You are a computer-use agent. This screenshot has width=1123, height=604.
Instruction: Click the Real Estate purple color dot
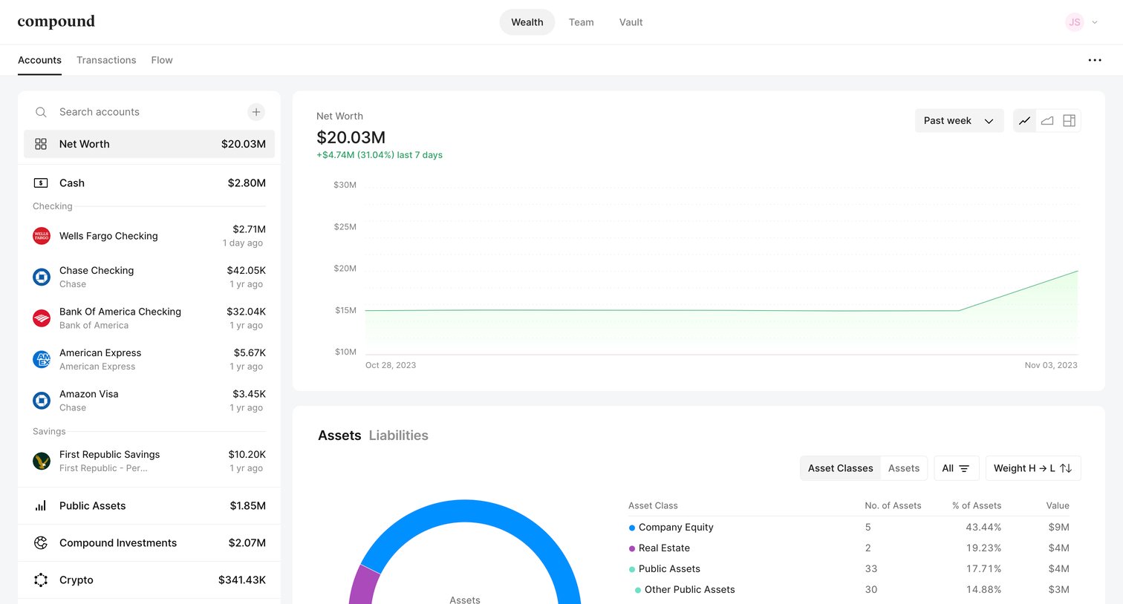[632, 548]
